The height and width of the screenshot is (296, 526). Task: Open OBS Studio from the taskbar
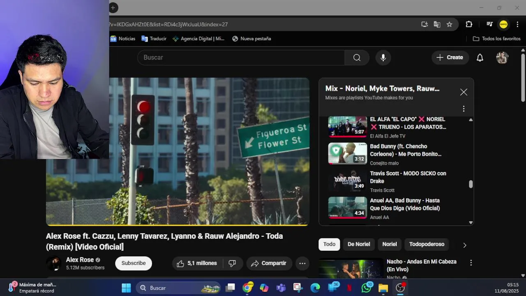tap(400, 288)
